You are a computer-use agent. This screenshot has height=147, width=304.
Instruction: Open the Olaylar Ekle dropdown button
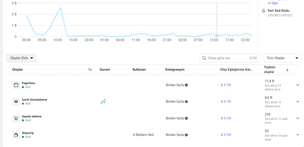21,58
